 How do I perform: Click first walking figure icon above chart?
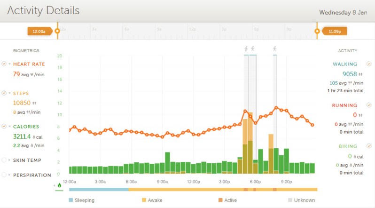(x=246, y=48)
